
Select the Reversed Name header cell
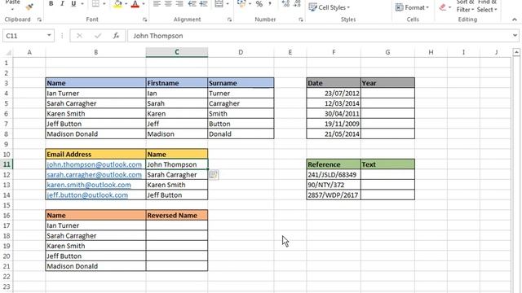[x=177, y=215]
